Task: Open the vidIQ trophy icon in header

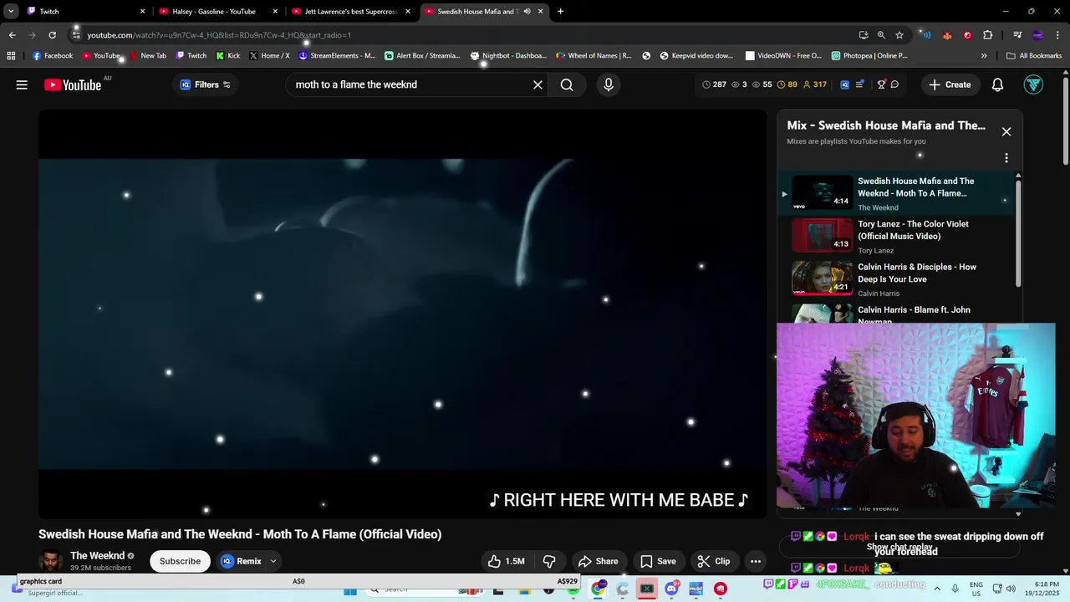Action: coord(881,84)
